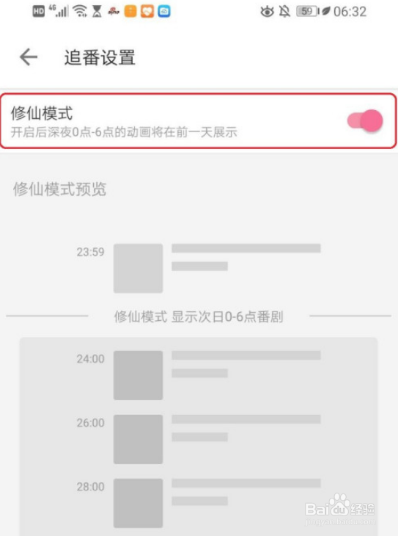Viewport: 398px width, 536px height.
Task: Tap the eye comfort mode icon
Action: point(267,12)
